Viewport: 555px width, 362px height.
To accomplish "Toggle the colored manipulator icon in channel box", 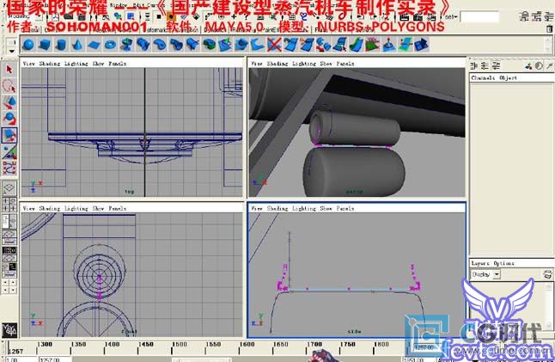I will coord(528,65).
